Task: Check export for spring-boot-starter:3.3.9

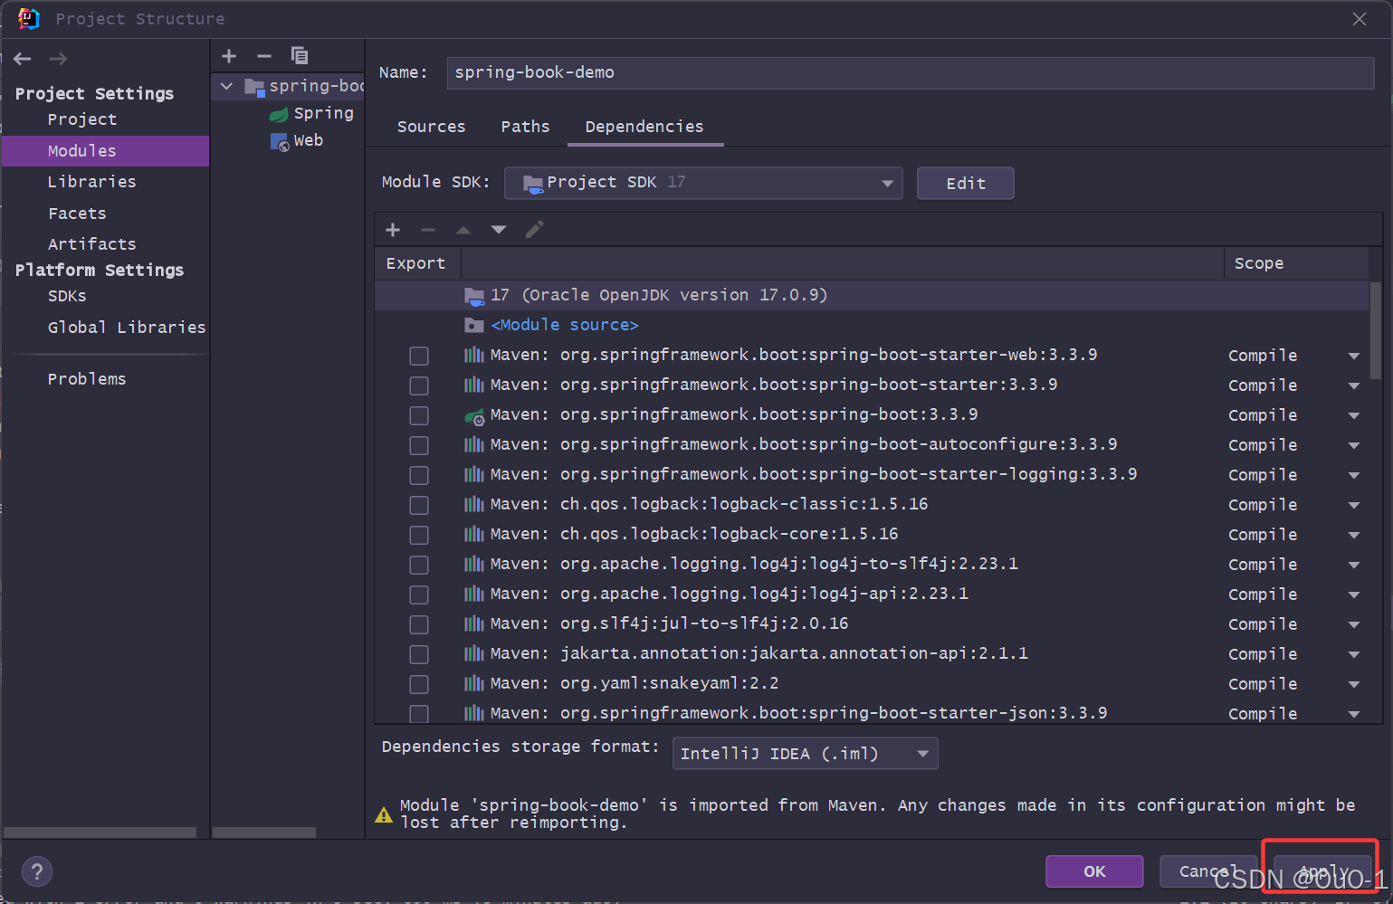Action: tap(419, 385)
